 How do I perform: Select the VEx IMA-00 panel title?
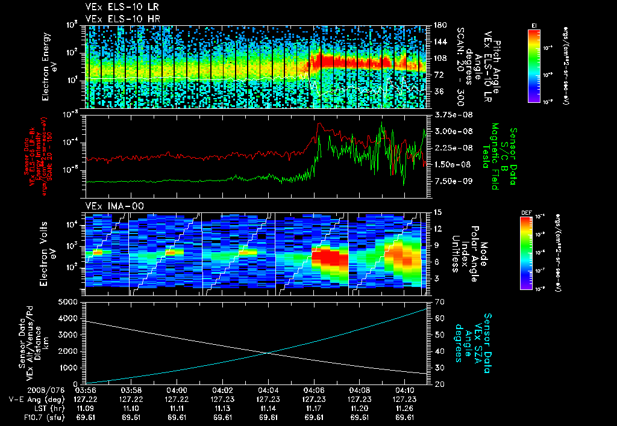[114, 206]
